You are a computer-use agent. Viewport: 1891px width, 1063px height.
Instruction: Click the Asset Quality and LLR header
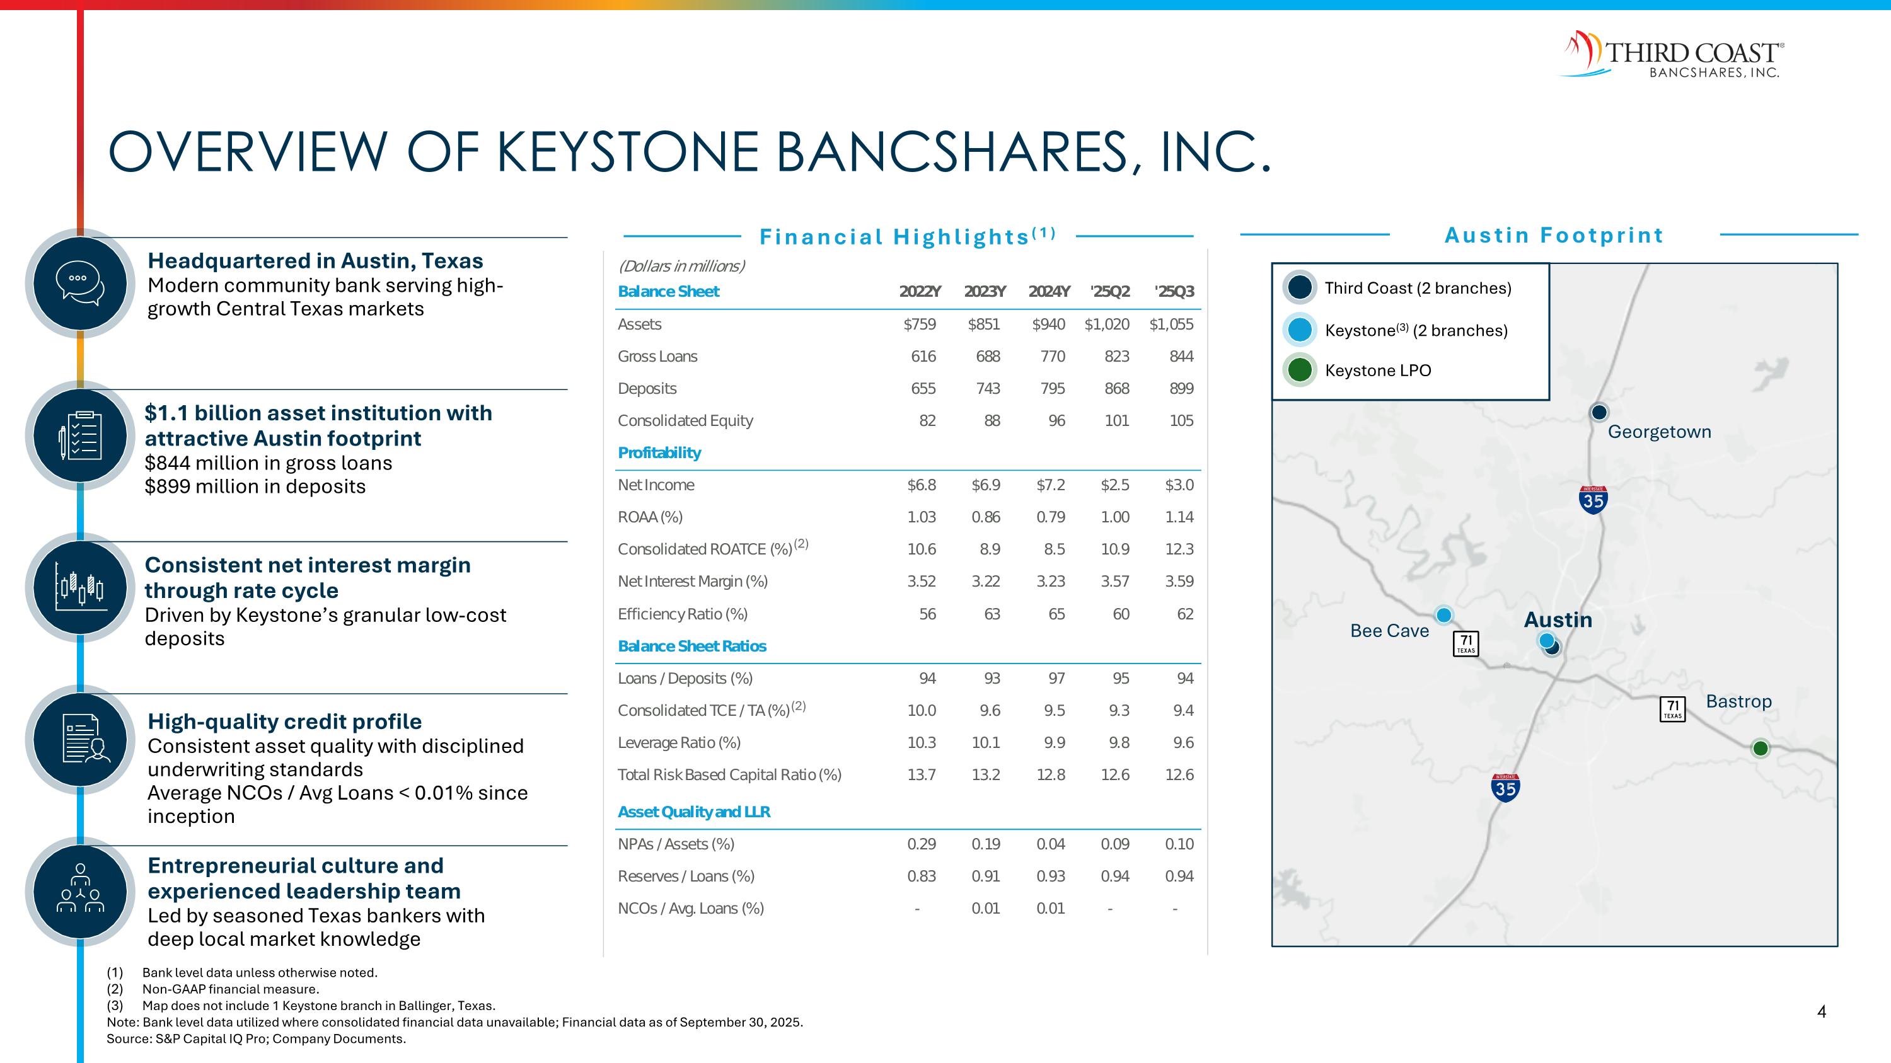694,812
